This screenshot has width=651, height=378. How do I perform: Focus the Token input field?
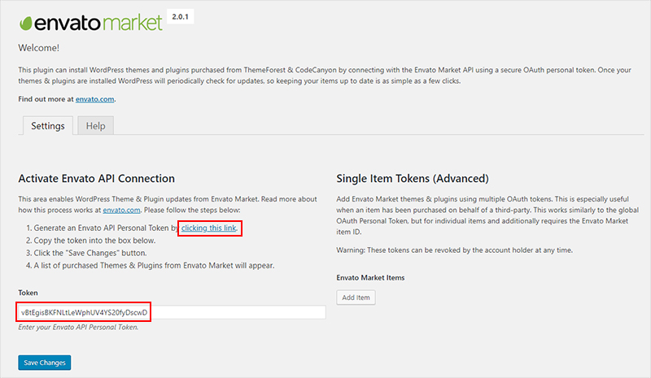172,312
